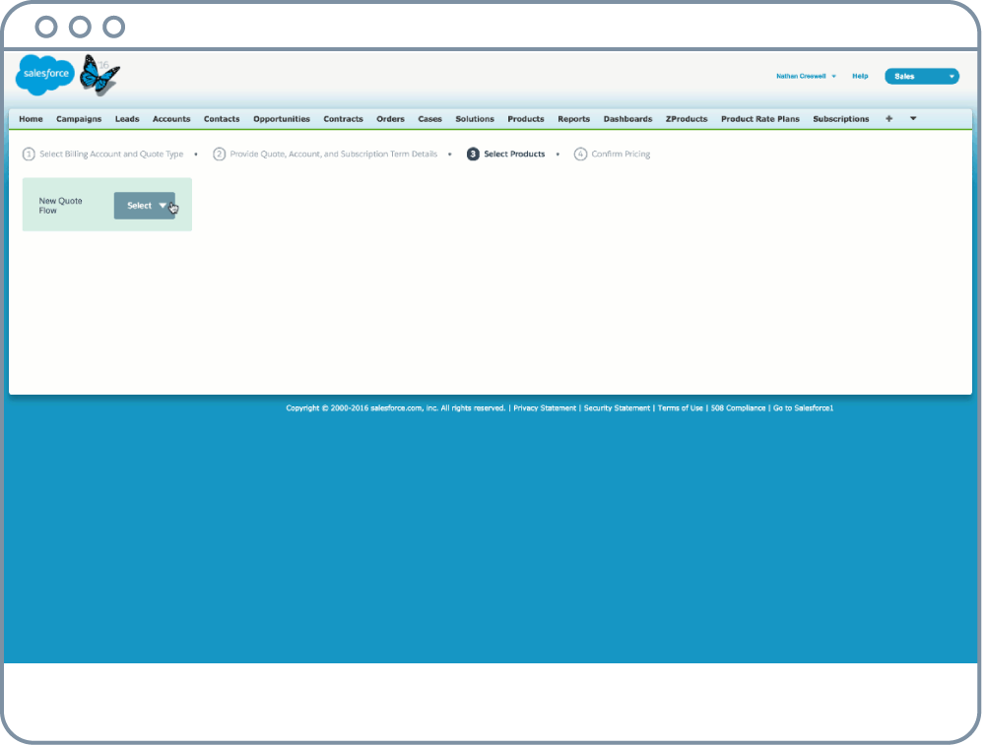The height and width of the screenshot is (745, 985).
Task: Click the step 4 circle icon
Action: [x=580, y=155]
